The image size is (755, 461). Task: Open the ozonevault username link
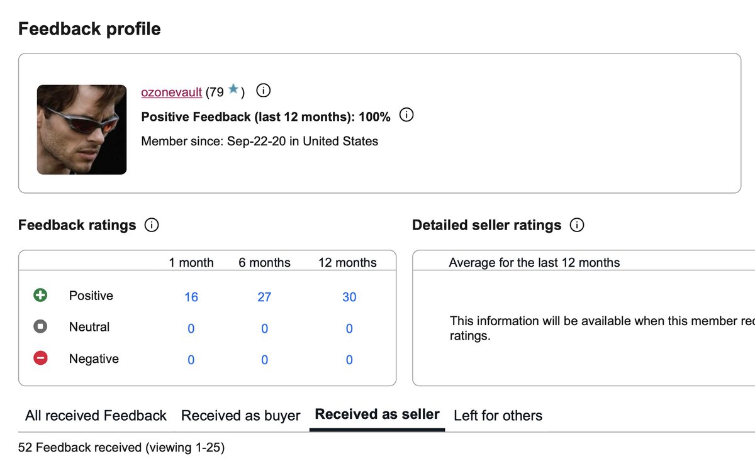point(172,92)
